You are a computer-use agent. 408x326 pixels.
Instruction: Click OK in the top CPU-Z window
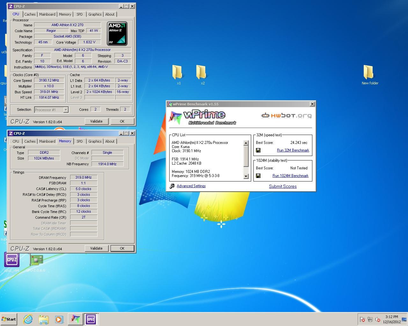[x=122, y=121]
